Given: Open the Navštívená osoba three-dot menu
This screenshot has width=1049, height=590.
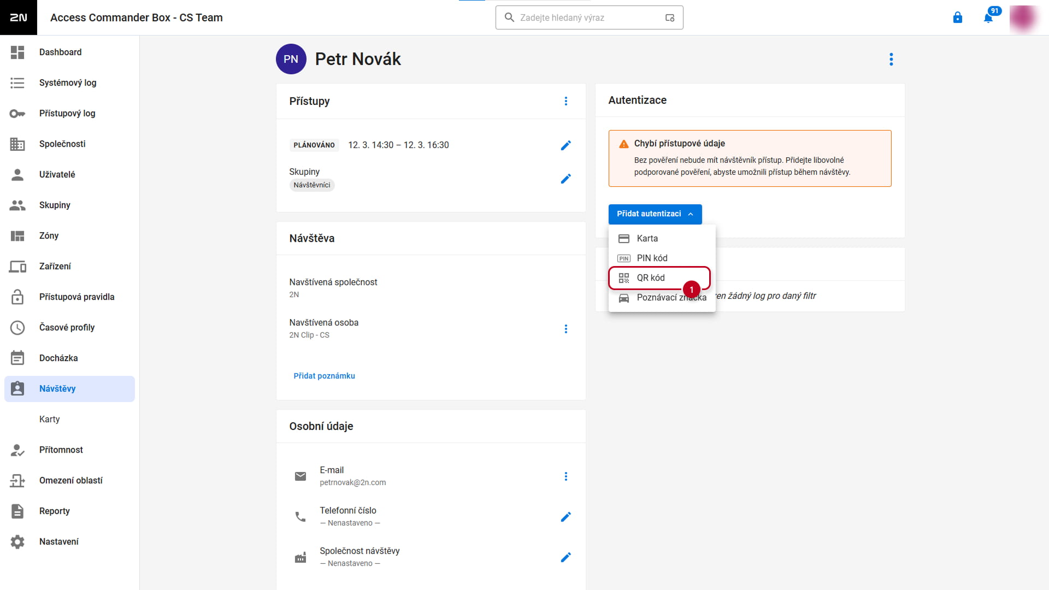Looking at the screenshot, I should (x=566, y=329).
